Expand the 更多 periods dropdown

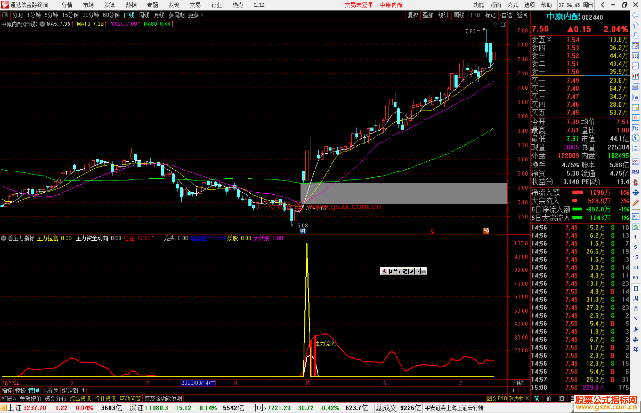pos(195,15)
